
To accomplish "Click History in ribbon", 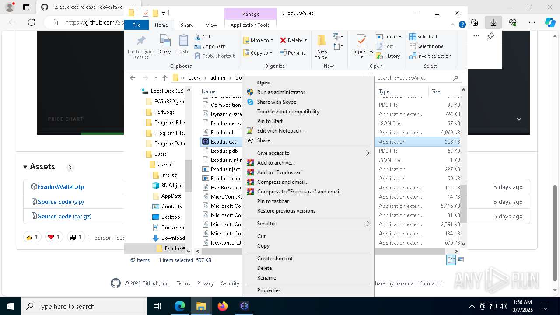I will (x=388, y=56).
